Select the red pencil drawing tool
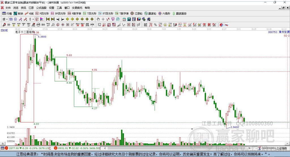The width and height of the screenshot is (290, 157). point(4,25)
